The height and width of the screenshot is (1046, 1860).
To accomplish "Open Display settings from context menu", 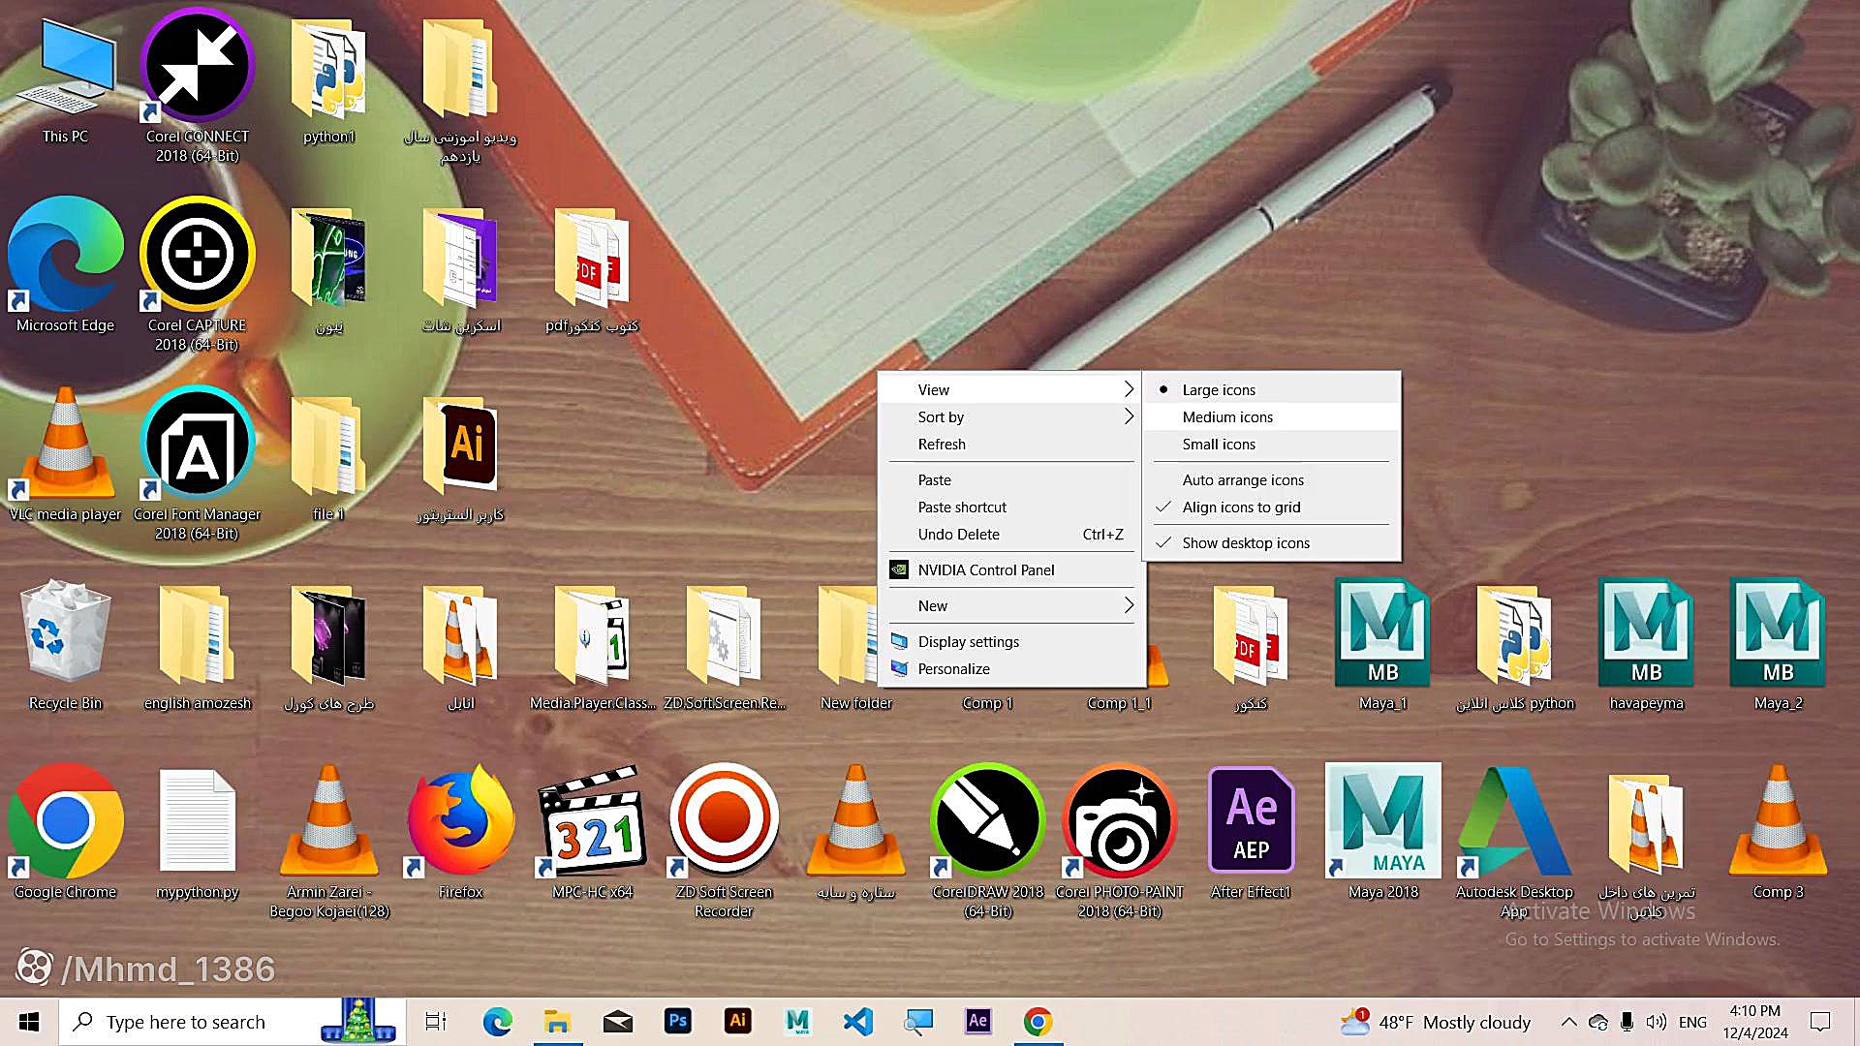I will (1012, 641).
